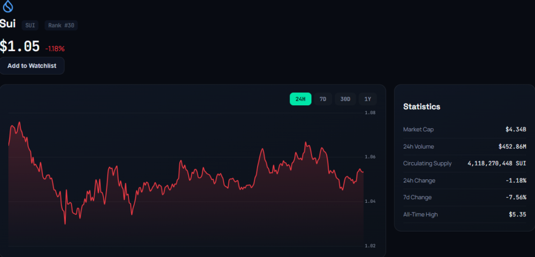Switch chart to the 1Y range
Screen dimensions: 535x257
pos(368,99)
